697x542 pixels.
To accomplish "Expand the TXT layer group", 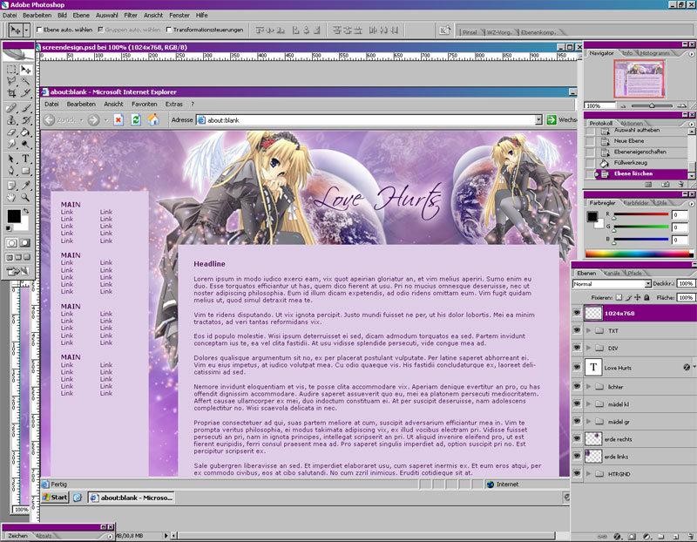I will tap(589, 330).
